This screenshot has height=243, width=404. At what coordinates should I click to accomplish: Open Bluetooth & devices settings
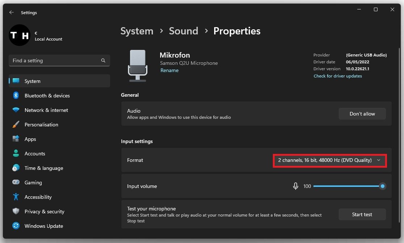[47, 96]
